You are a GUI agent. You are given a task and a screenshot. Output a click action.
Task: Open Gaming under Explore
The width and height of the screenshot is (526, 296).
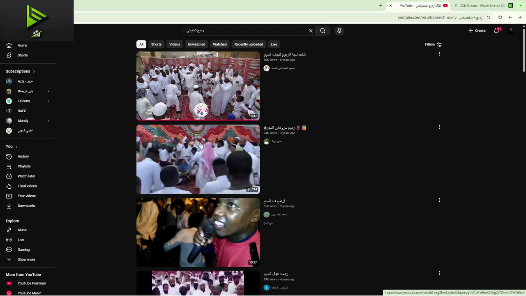click(x=23, y=250)
